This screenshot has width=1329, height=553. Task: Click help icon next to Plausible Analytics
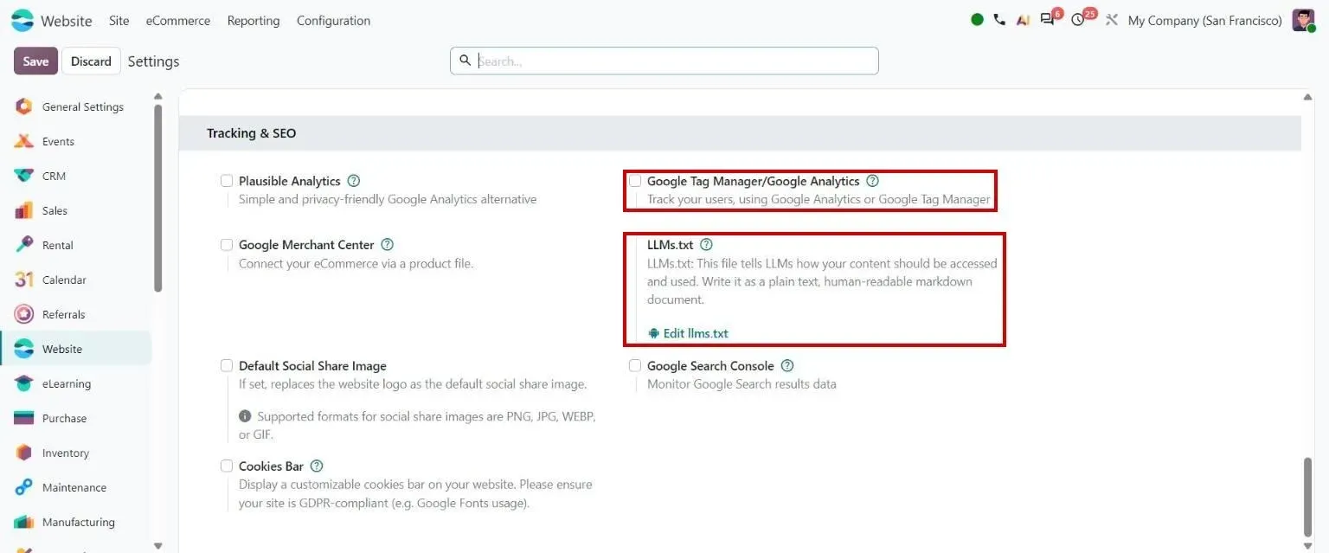tap(353, 181)
